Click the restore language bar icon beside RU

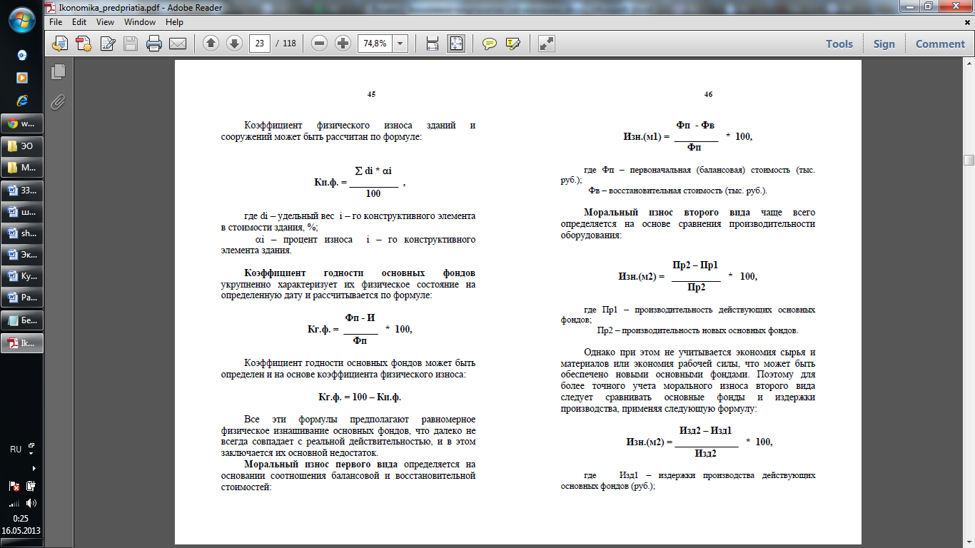click(33, 447)
